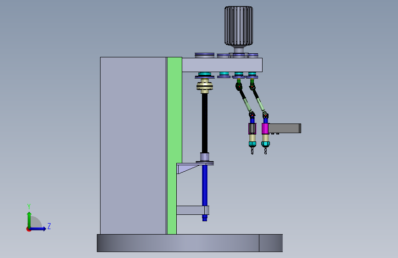Select the beige flange coupling above the black shaft
The height and width of the screenshot is (258, 398).
[x=205, y=86]
